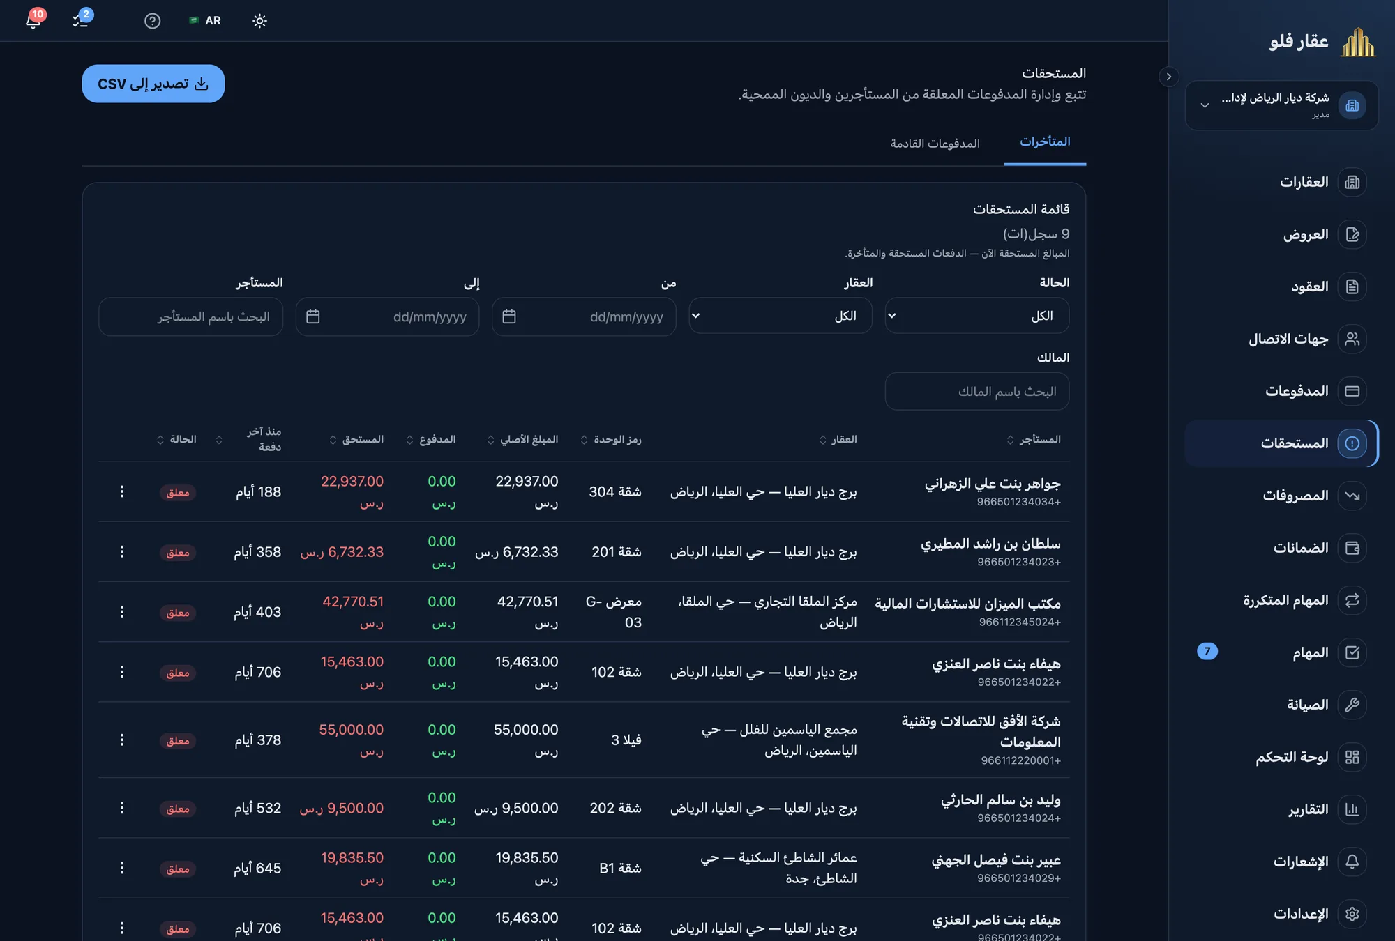Expand the شركة ديار الرياض company switcher

pyautogui.click(x=1282, y=105)
